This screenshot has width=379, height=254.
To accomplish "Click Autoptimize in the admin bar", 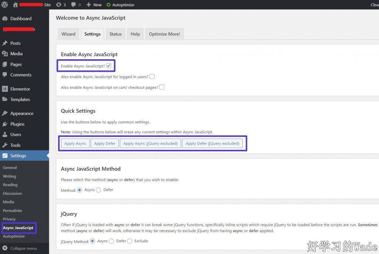I will click(123, 5).
